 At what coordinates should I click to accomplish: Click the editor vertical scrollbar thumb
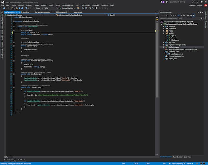click(157, 60)
